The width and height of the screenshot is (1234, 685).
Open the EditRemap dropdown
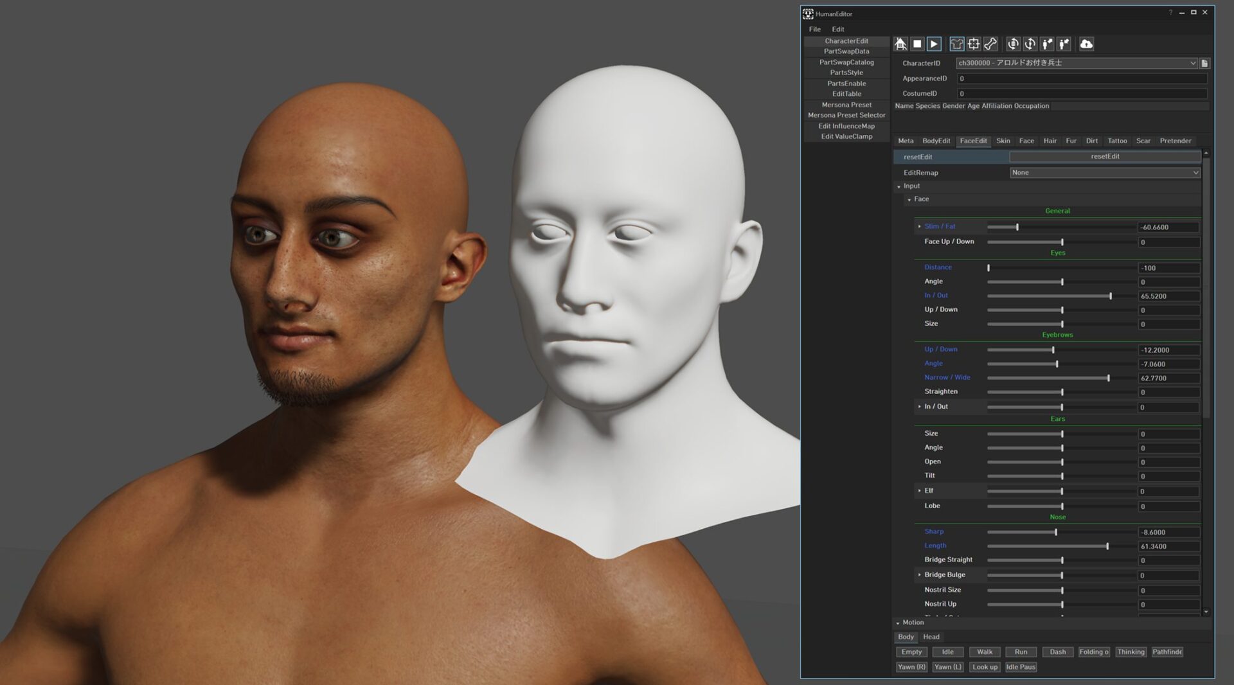pyautogui.click(x=1104, y=172)
